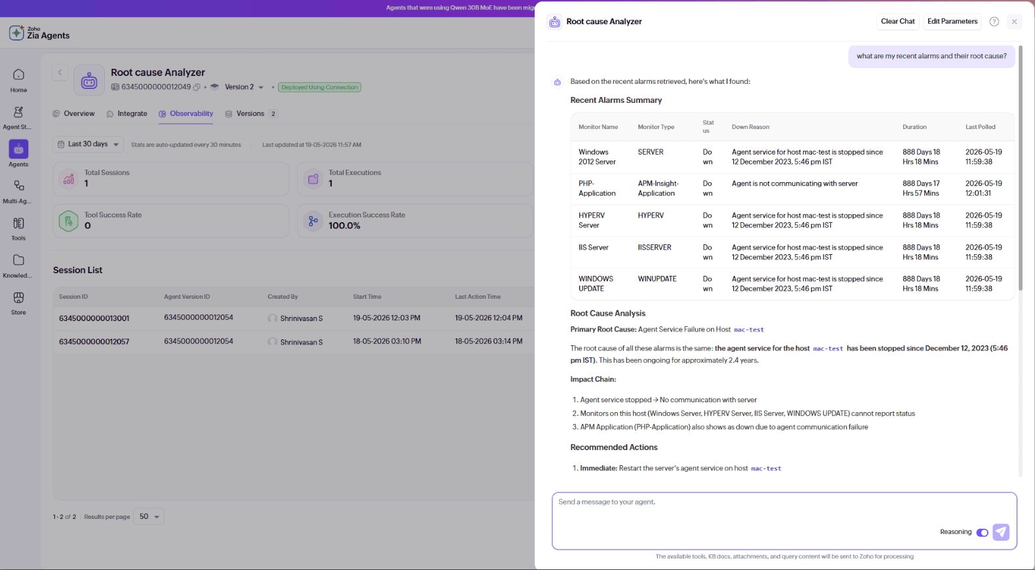Send the message with the paper plane button
The width and height of the screenshot is (1035, 570).
coord(1001,532)
